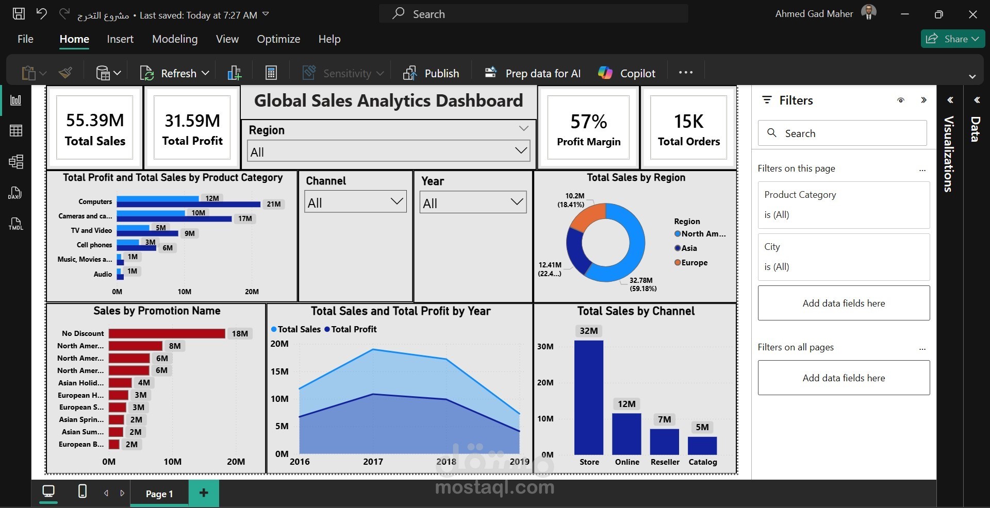The height and width of the screenshot is (508, 990).
Task: Click the Filters pane search field
Action: [x=843, y=133]
